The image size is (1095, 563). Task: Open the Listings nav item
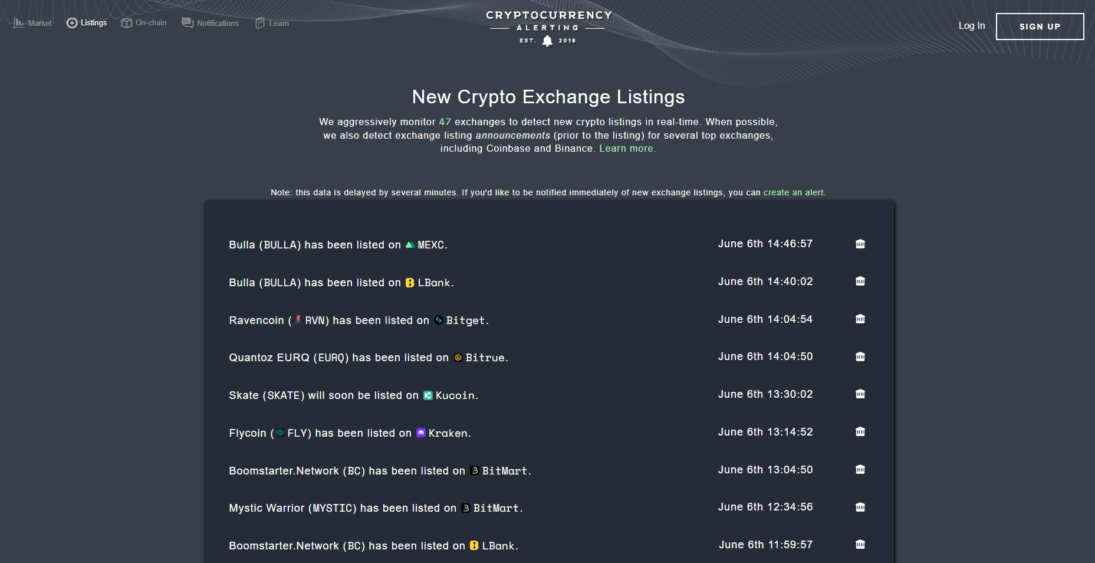pos(87,23)
